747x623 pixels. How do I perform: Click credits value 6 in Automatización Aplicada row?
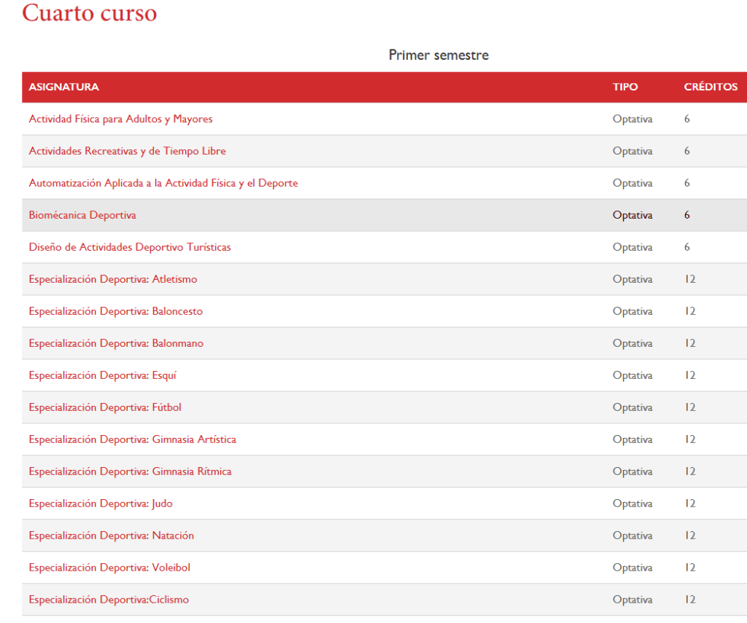687,183
